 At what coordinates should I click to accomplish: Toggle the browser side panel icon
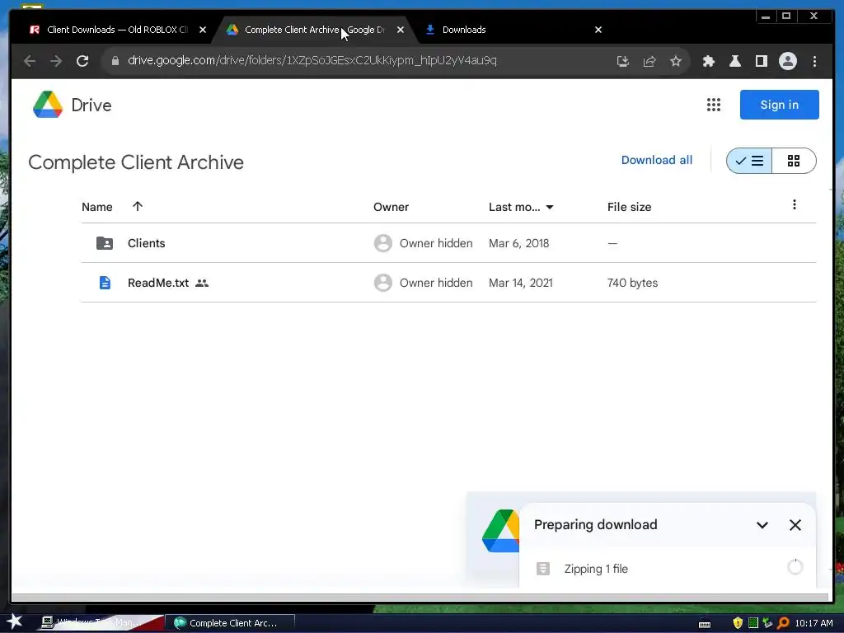761,61
